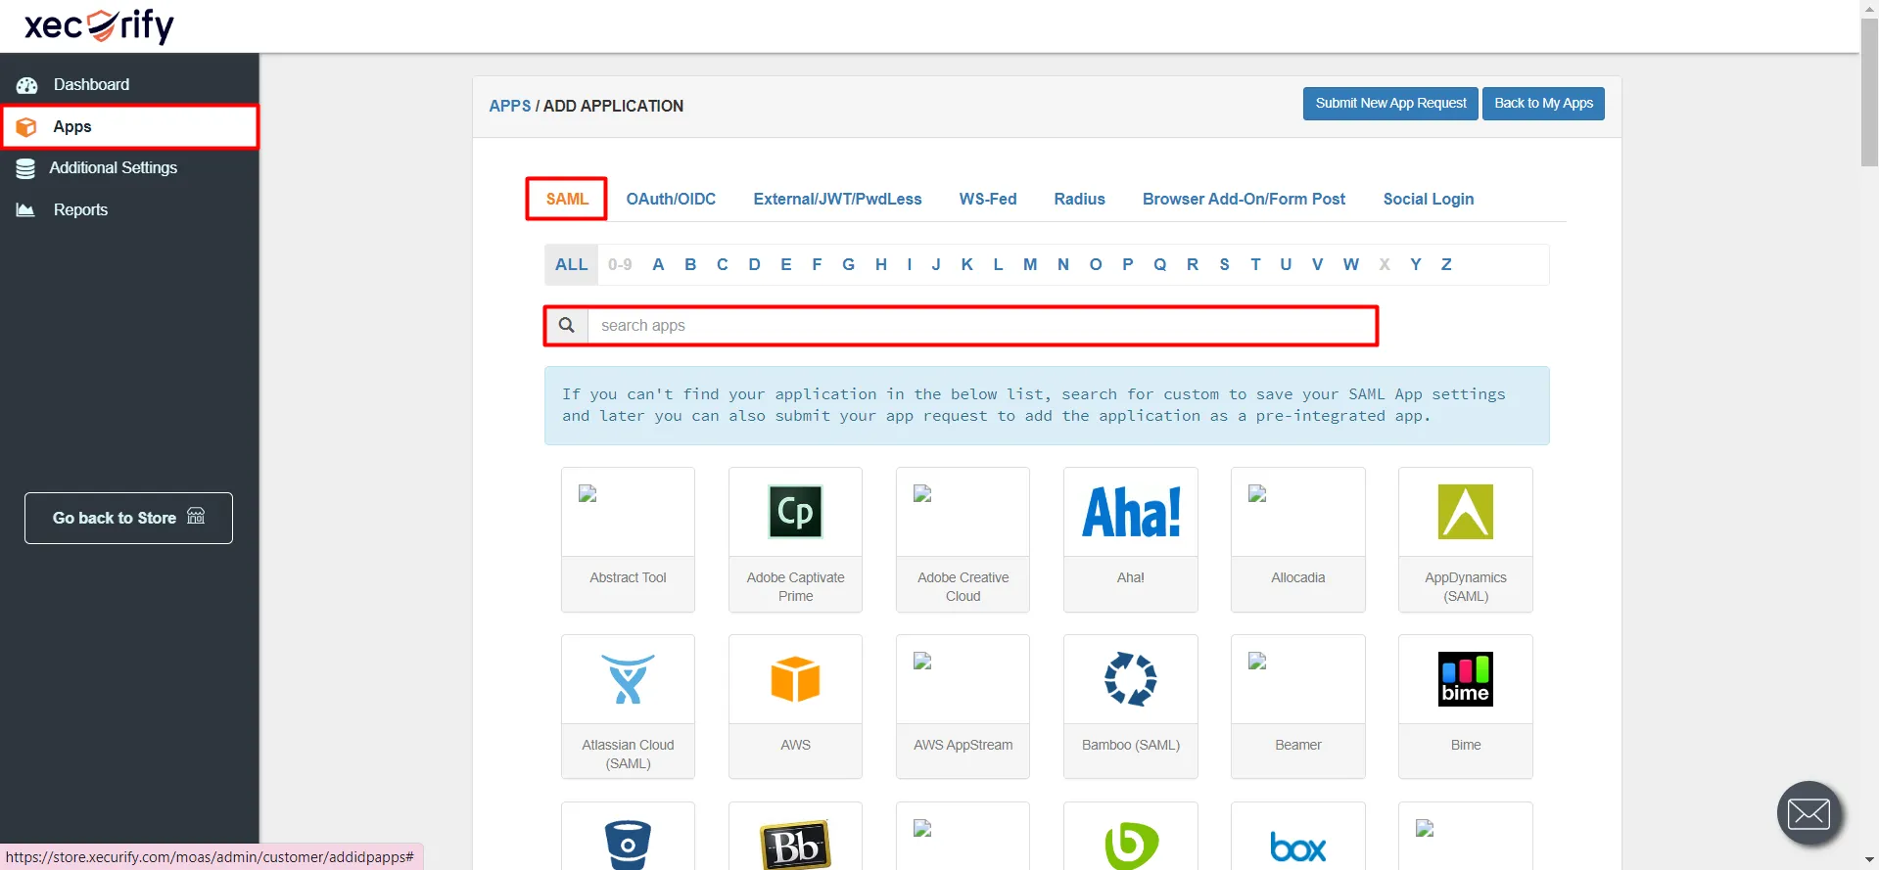Image resolution: width=1879 pixels, height=870 pixels.
Task: Select the Bamboo (SAML) logo
Action: [1131, 679]
